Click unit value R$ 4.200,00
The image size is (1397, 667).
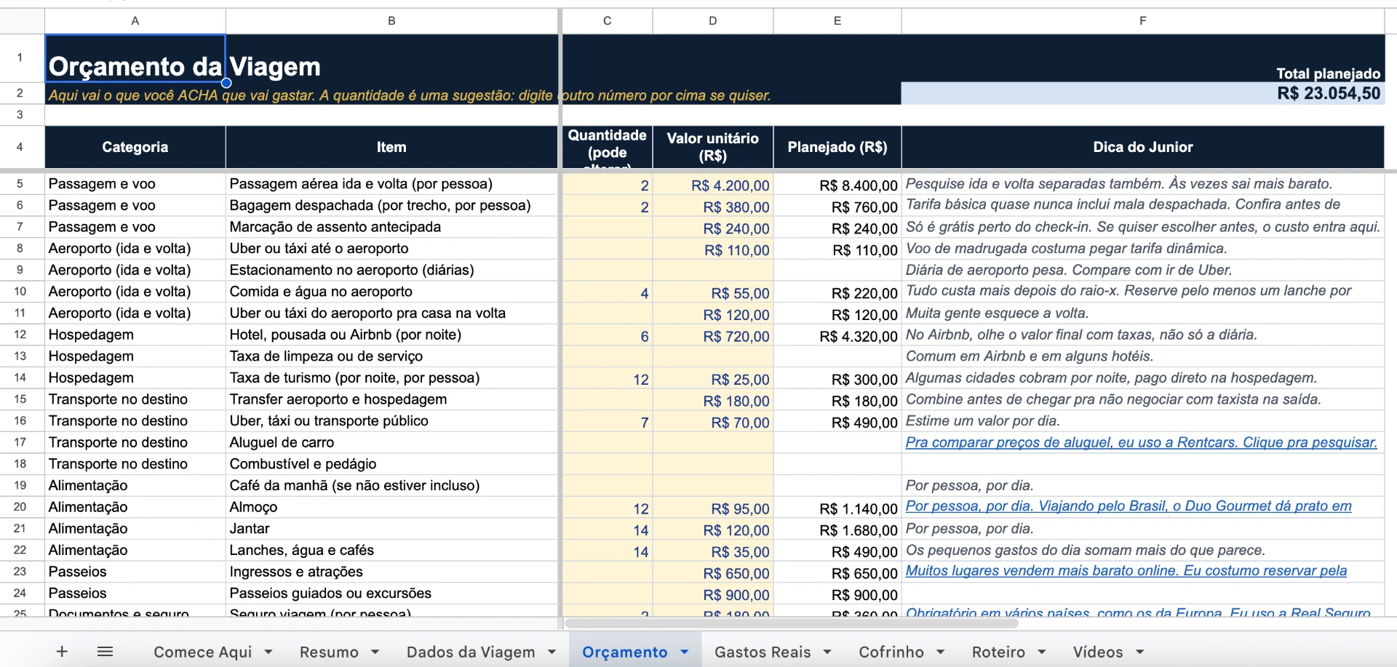pos(713,185)
